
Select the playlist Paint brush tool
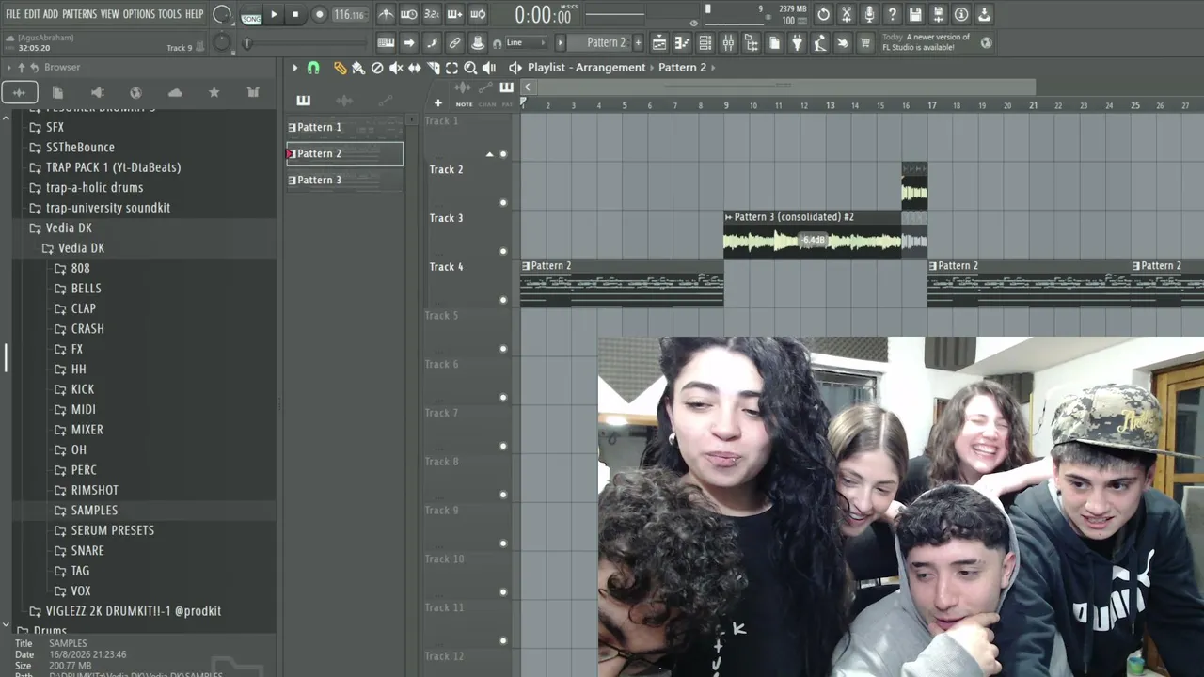pos(358,68)
